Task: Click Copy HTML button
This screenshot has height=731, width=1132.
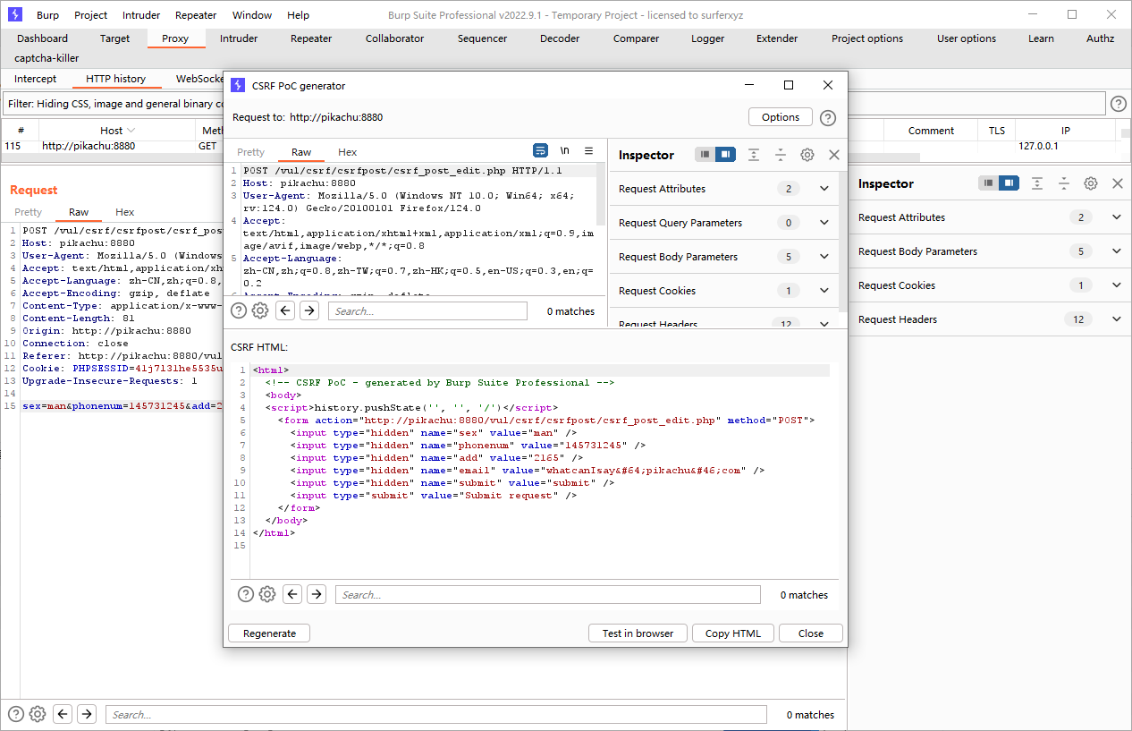Action: 733,633
